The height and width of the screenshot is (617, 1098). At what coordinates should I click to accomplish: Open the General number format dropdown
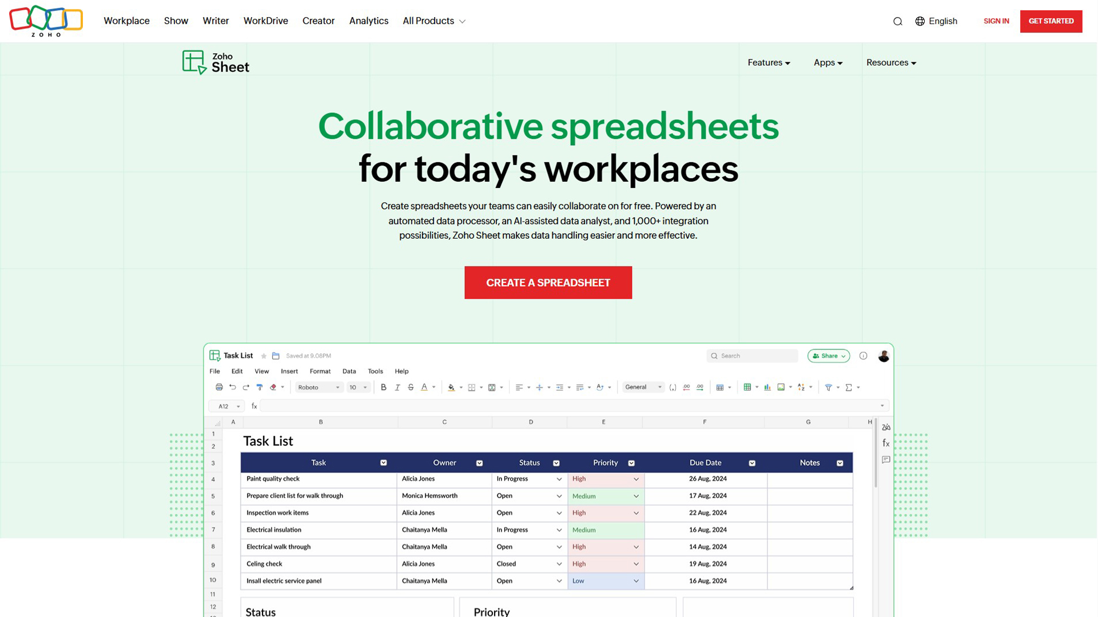(643, 387)
